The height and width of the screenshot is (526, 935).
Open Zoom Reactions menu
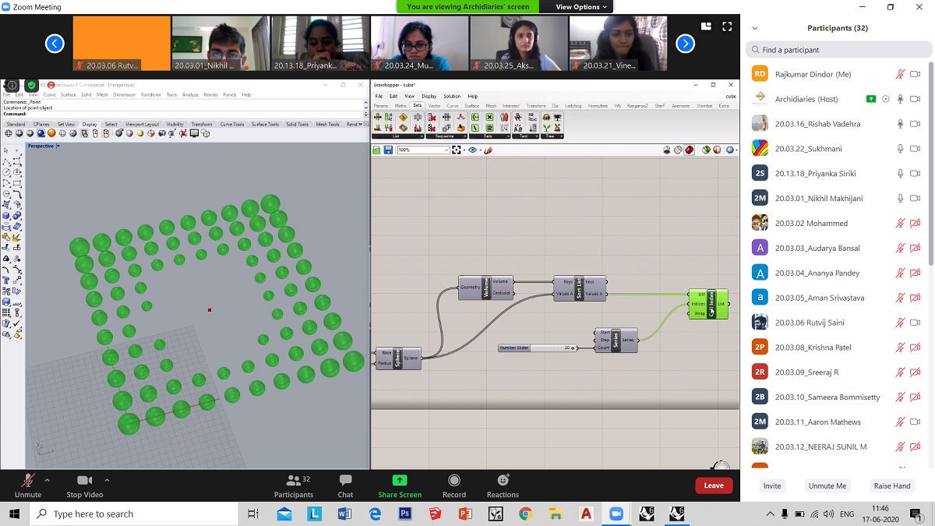pos(503,485)
